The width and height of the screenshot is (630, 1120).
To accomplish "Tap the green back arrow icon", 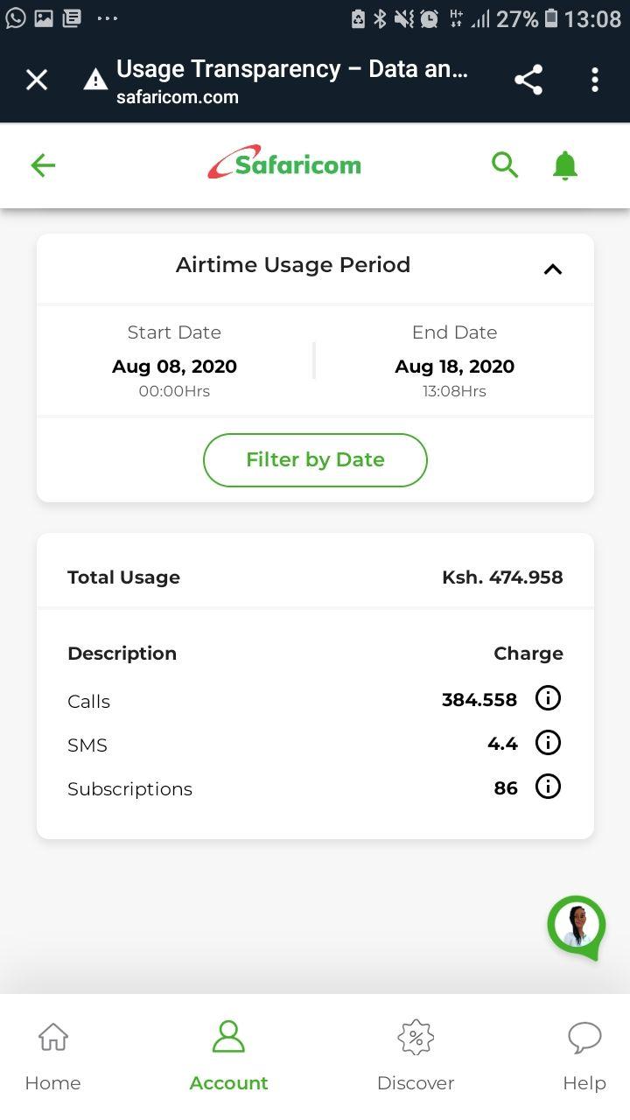I will click(43, 165).
